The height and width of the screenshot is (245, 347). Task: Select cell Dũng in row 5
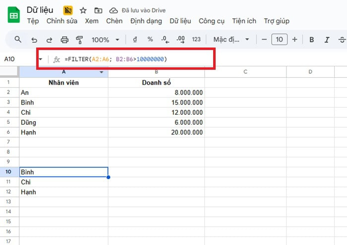point(64,122)
